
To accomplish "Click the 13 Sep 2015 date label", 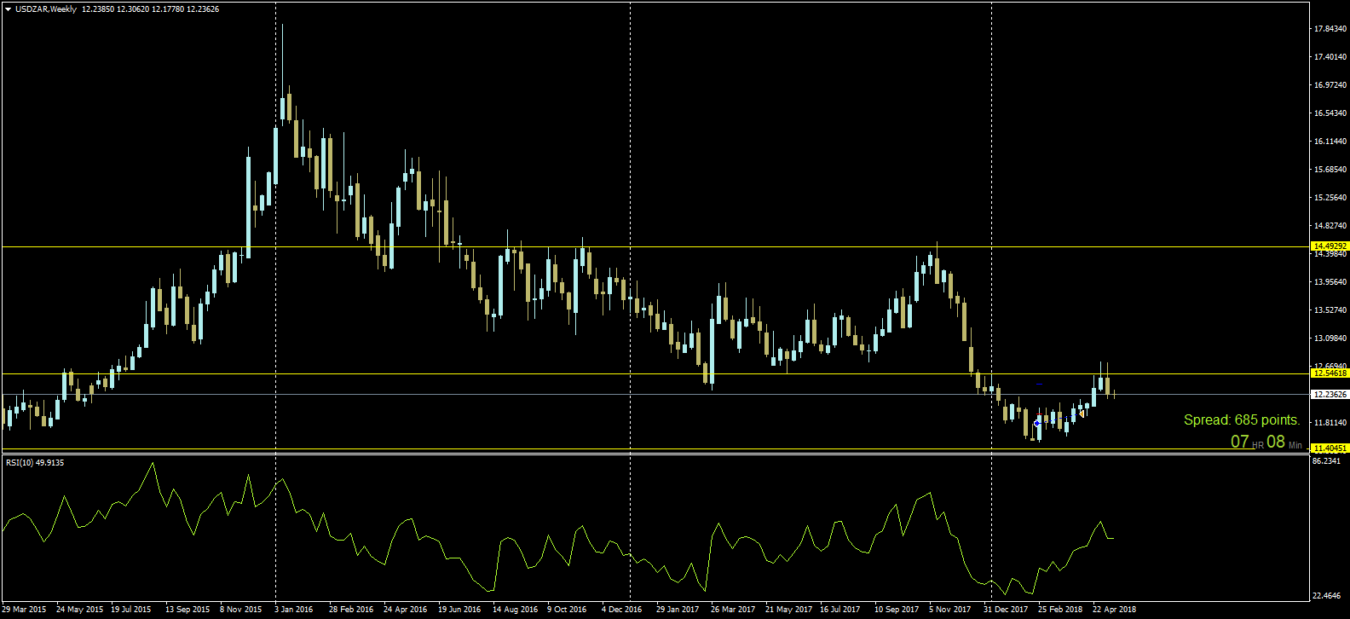I will click(187, 610).
